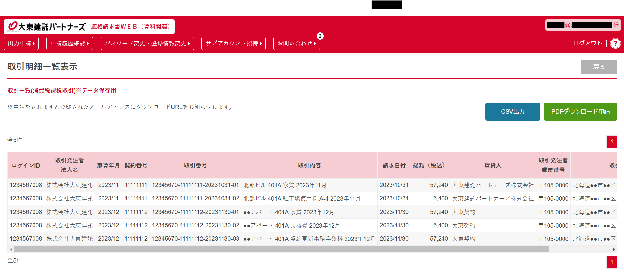The height and width of the screenshot is (274, 624).
Task: Open the 申請履歴確認 menu
Action: click(70, 44)
